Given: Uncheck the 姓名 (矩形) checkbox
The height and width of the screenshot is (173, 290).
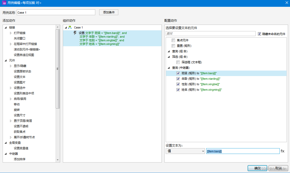Looking at the screenshot, I should (178, 90).
